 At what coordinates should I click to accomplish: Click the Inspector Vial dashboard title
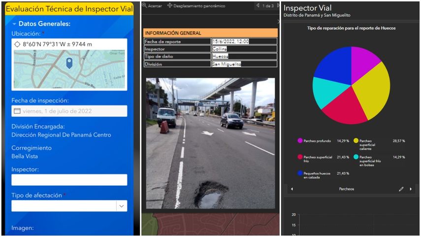307,8
